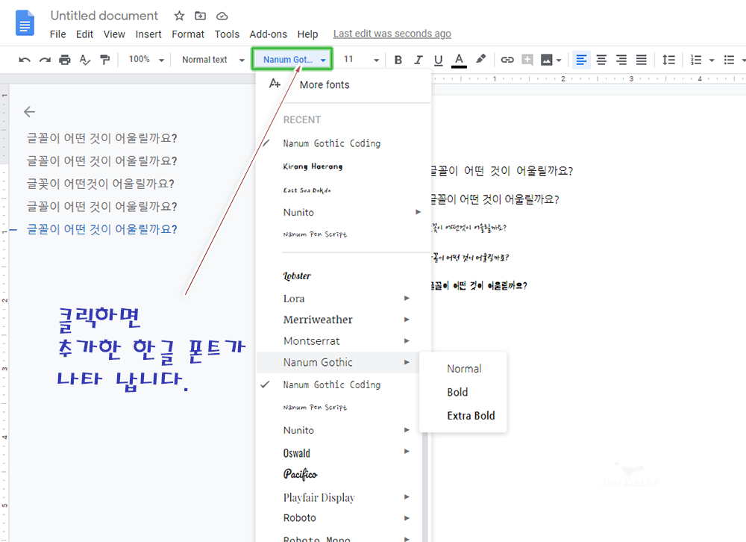Toggle bold formatting
Image resolution: width=746 pixels, height=542 pixels.
click(398, 60)
